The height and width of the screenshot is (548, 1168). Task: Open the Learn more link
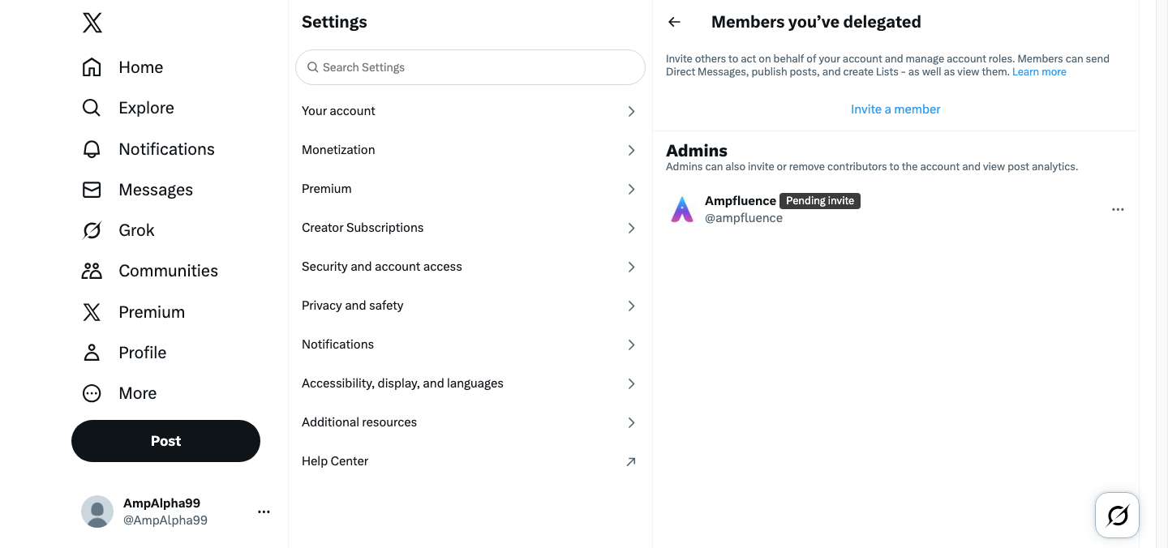coord(1039,72)
